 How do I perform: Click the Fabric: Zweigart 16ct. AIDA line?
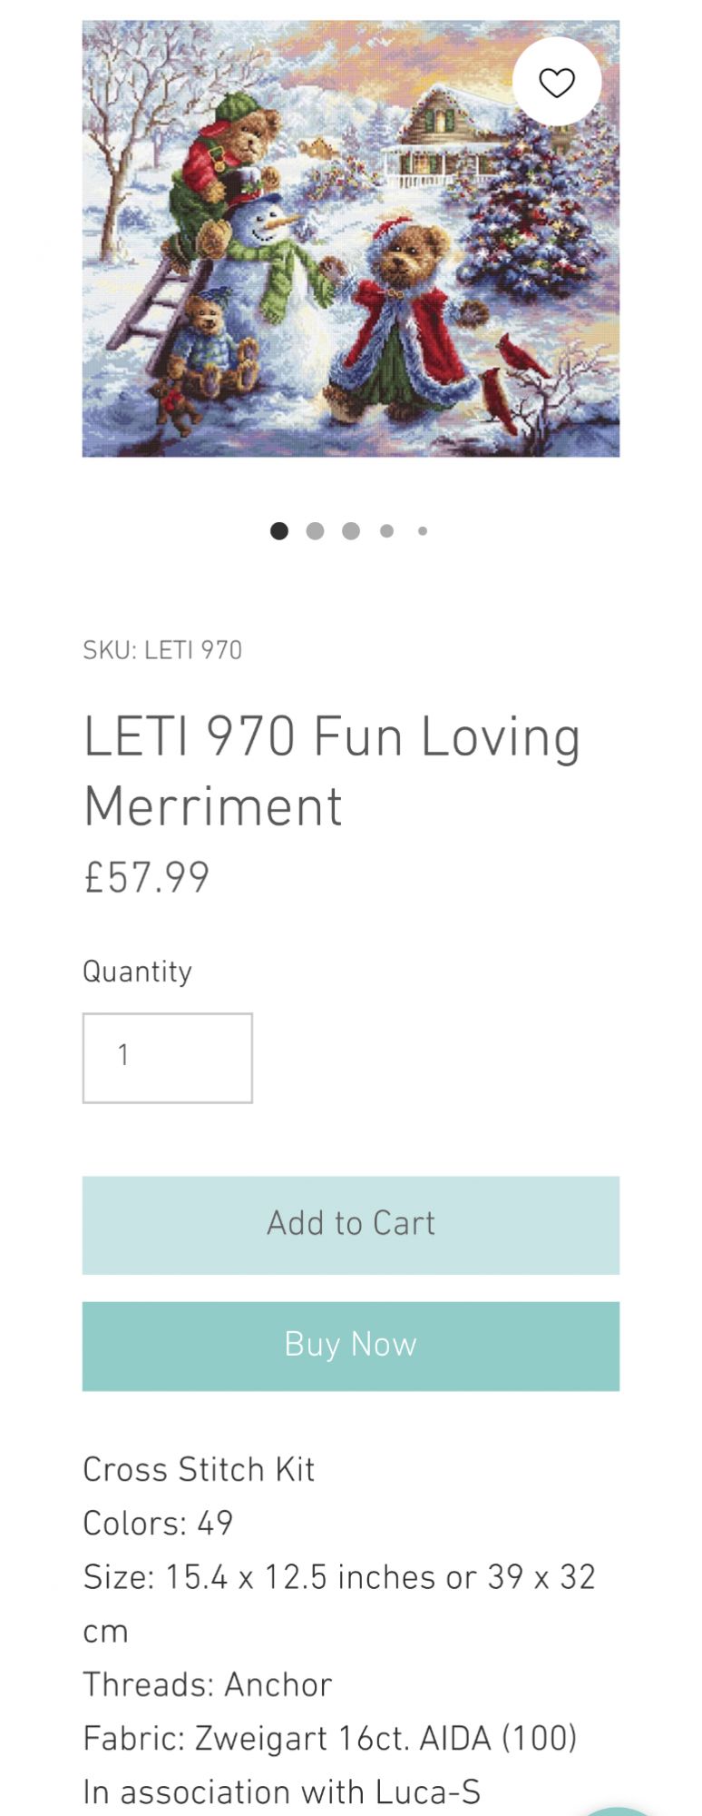[x=330, y=1738]
